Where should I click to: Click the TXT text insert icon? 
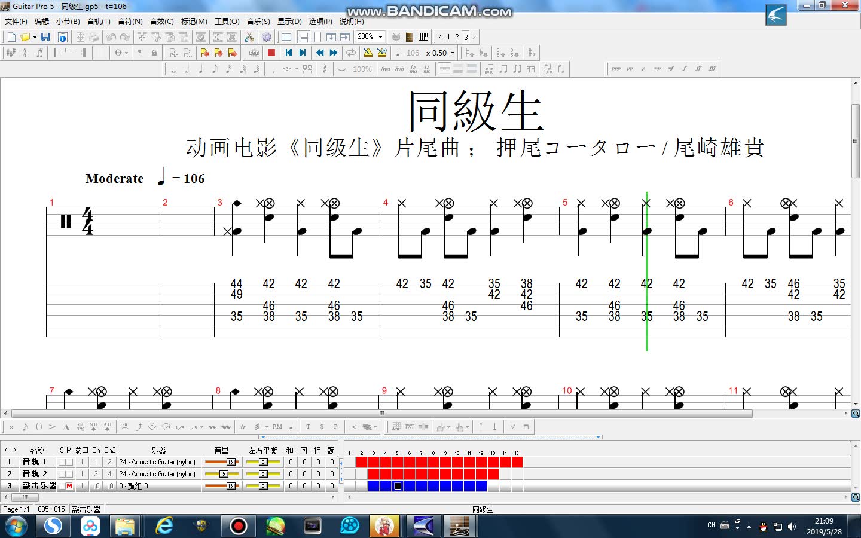[410, 427]
